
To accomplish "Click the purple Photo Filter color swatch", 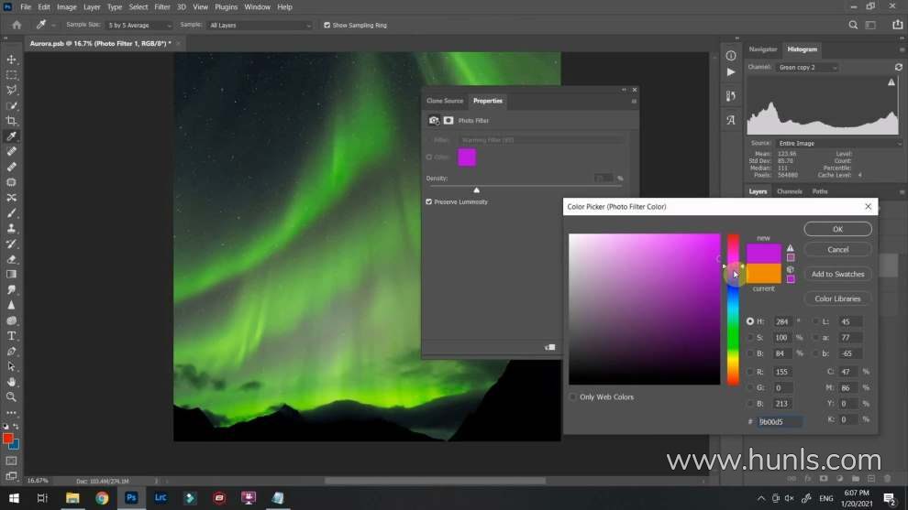I will 467,157.
